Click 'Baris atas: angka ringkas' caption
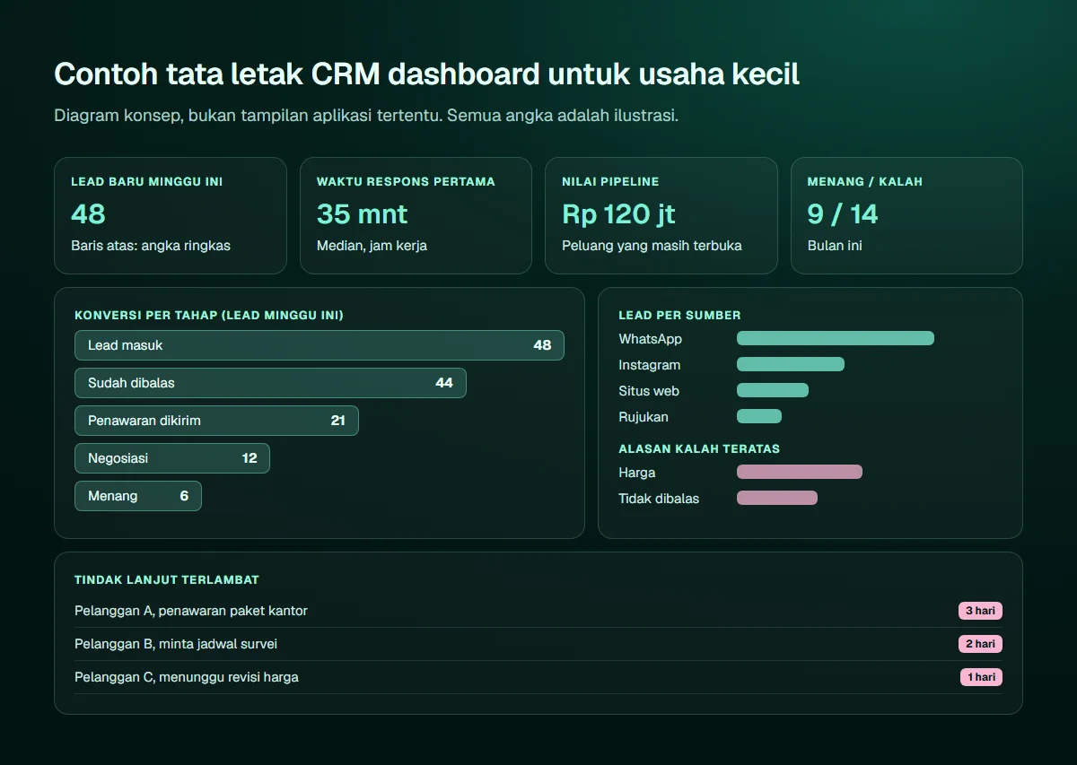The width and height of the screenshot is (1077, 765). pos(151,246)
